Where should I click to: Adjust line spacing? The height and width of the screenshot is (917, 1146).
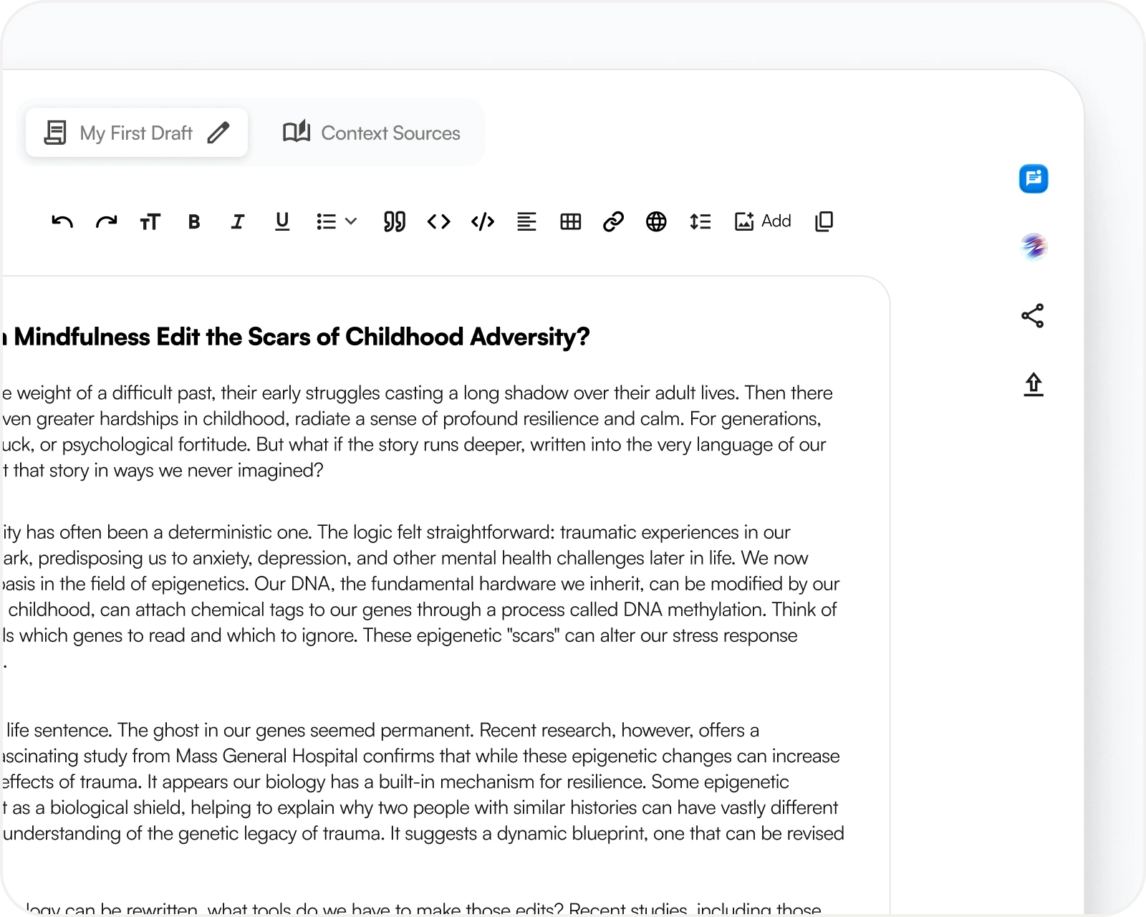pyautogui.click(x=700, y=222)
